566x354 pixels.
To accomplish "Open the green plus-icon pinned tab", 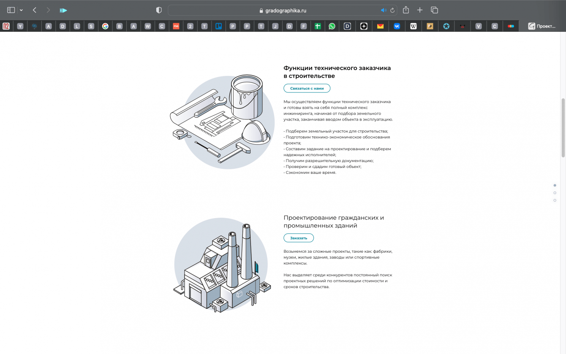I will point(318,26).
